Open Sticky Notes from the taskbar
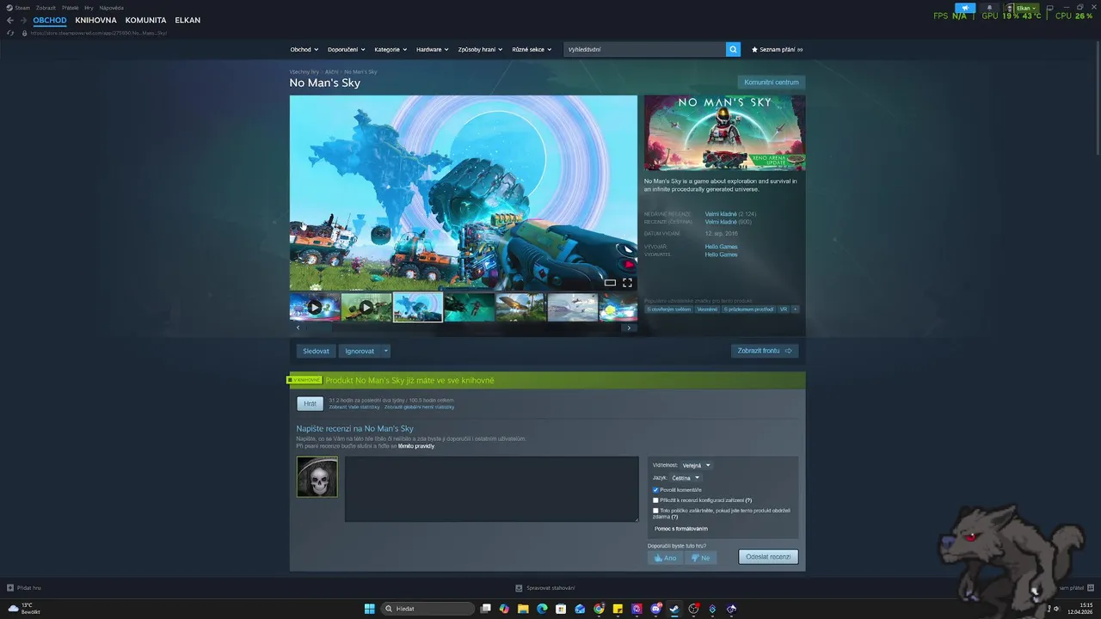 click(x=618, y=609)
